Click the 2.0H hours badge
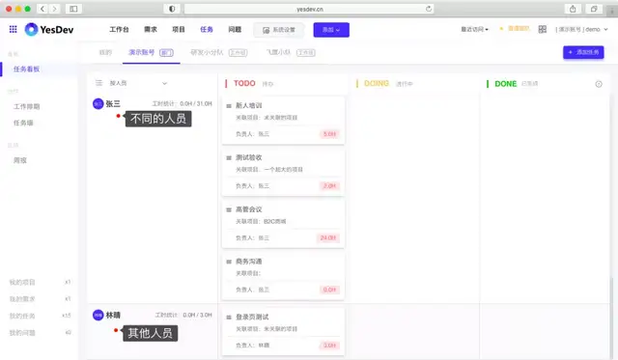Image resolution: width=618 pixels, height=360 pixels. 329,186
